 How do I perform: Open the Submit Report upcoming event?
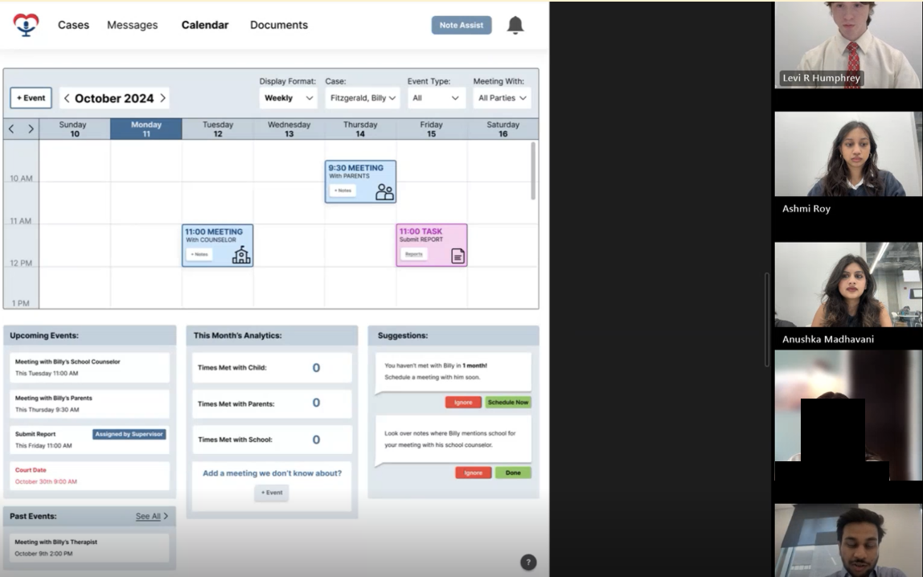point(89,440)
